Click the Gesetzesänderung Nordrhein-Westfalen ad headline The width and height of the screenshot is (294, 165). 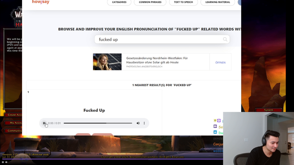(157, 60)
